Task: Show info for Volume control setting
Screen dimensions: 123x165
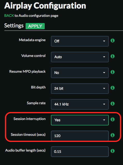Action: (112, 56)
